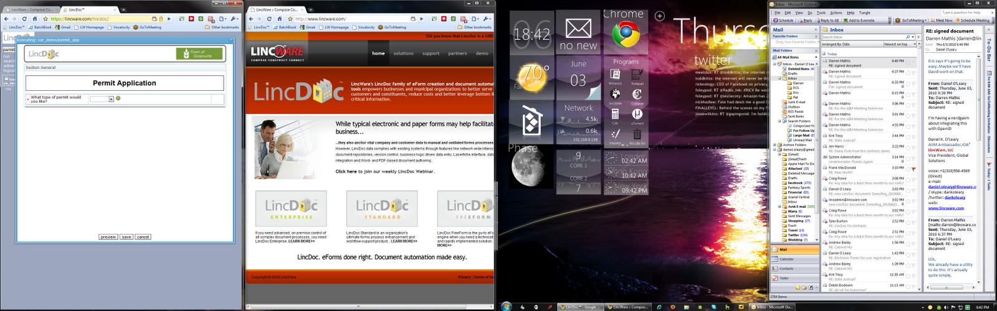997x311 pixels.
Task: Open GoToMeeting bookmark in right Chrome window
Action: point(393,27)
